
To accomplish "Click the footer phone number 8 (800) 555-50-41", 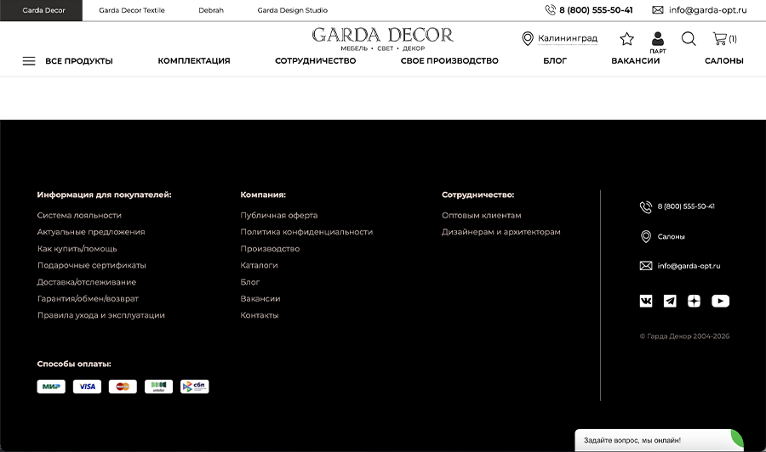I will point(686,206).
